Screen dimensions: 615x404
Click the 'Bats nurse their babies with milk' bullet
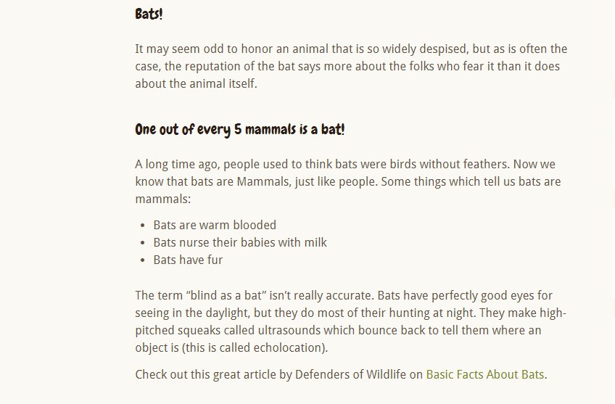point(239,242)
